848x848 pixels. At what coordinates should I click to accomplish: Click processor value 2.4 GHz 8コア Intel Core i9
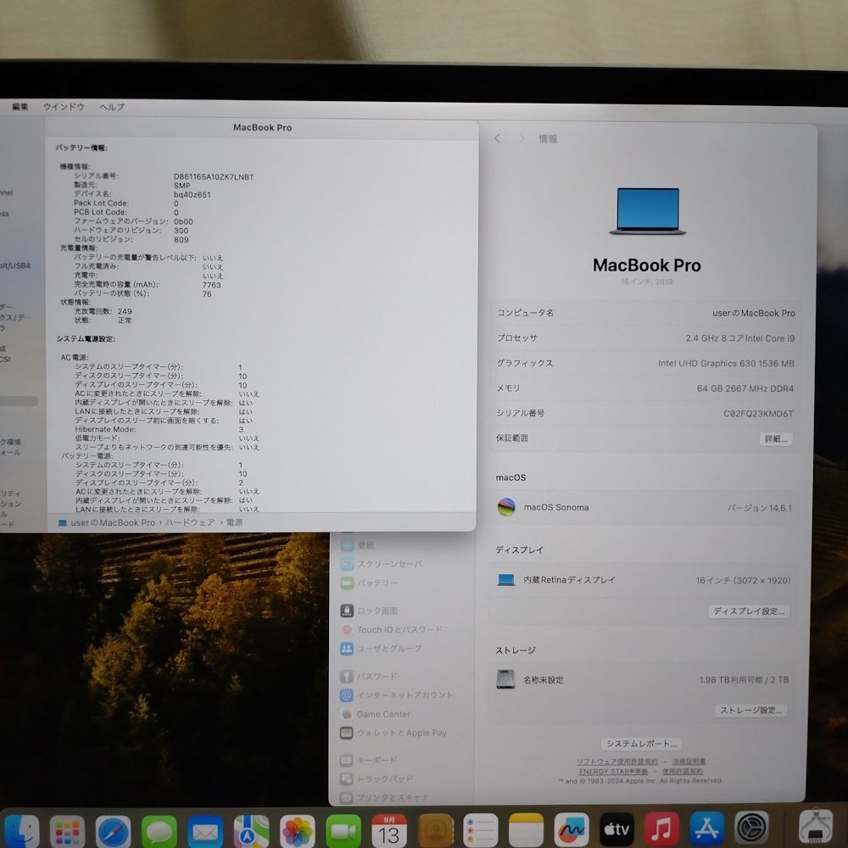point(739,338)
